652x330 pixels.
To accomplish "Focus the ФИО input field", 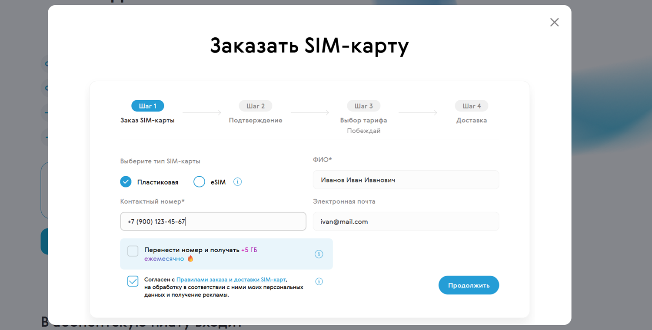I will point(406,180).
